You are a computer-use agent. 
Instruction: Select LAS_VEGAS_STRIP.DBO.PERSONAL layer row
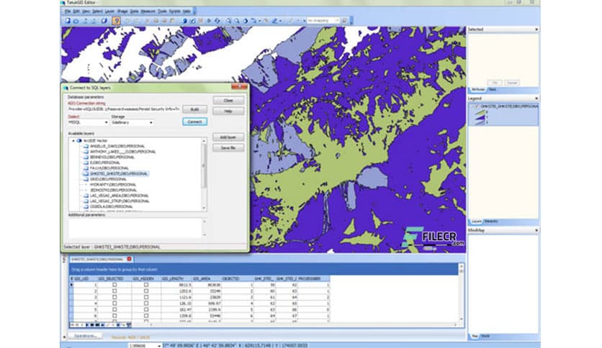120,201
